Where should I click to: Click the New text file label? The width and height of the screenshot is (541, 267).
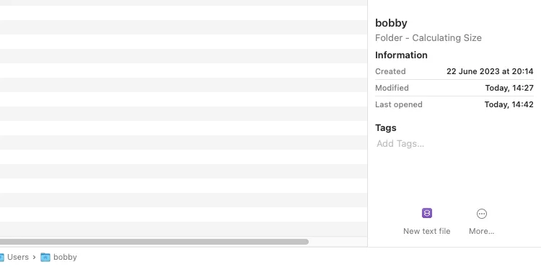point(427,231)
